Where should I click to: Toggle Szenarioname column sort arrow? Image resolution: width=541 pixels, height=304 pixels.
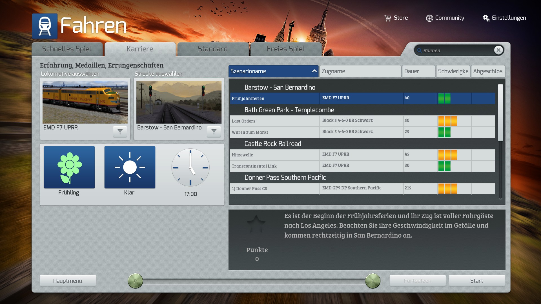(x=314, y=71)
